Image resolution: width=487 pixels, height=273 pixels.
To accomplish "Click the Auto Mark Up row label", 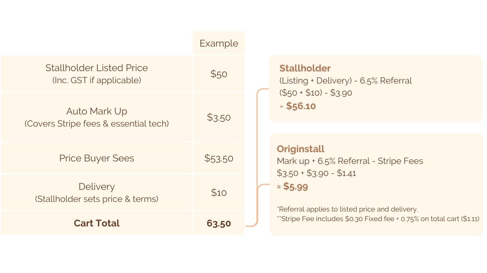I will point(97,111).
